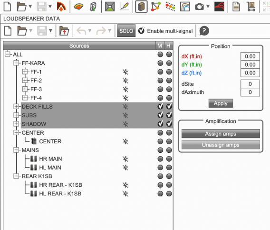Click the SOLO button
270x230 pixels.
(x=126, y=31)
